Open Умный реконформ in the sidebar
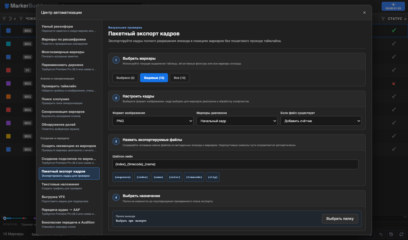The height and width of the screenshot is (240, 408). 69,28
